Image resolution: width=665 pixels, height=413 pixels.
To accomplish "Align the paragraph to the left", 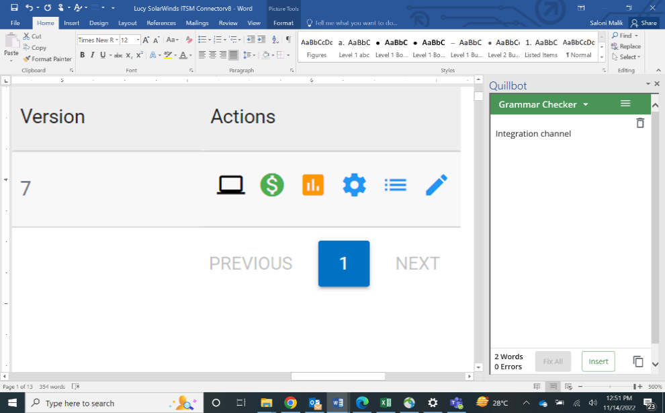I will point(202,54).
